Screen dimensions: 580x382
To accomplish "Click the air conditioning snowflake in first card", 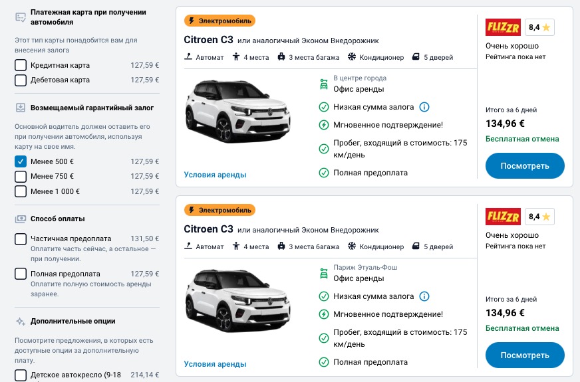I will pyautogui.click(x=352, y=57).
